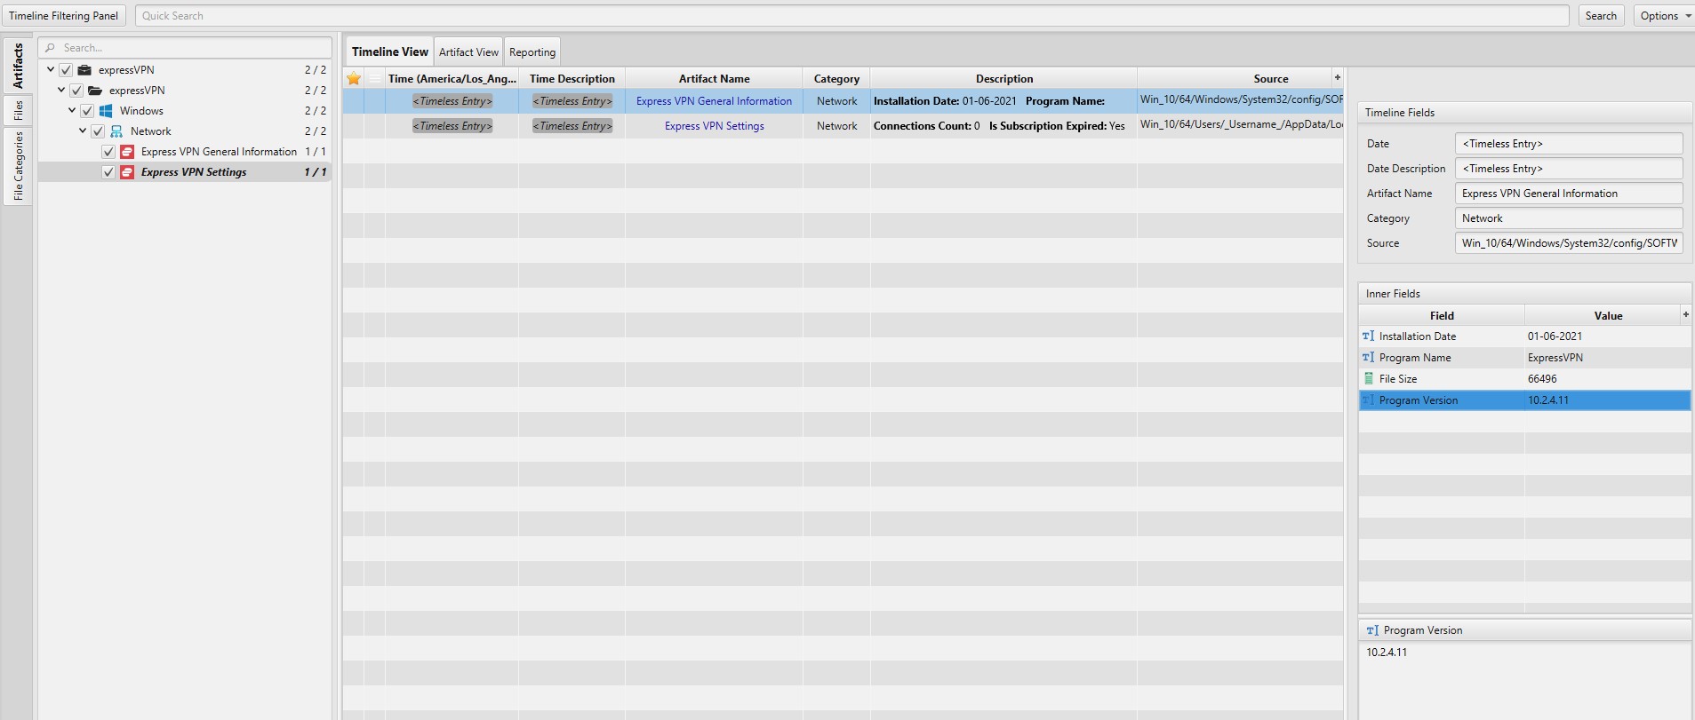The height and width of the screenshot is (720, 1695).
Task: Switch to the Artifact View tab
Action: [468, 51]
